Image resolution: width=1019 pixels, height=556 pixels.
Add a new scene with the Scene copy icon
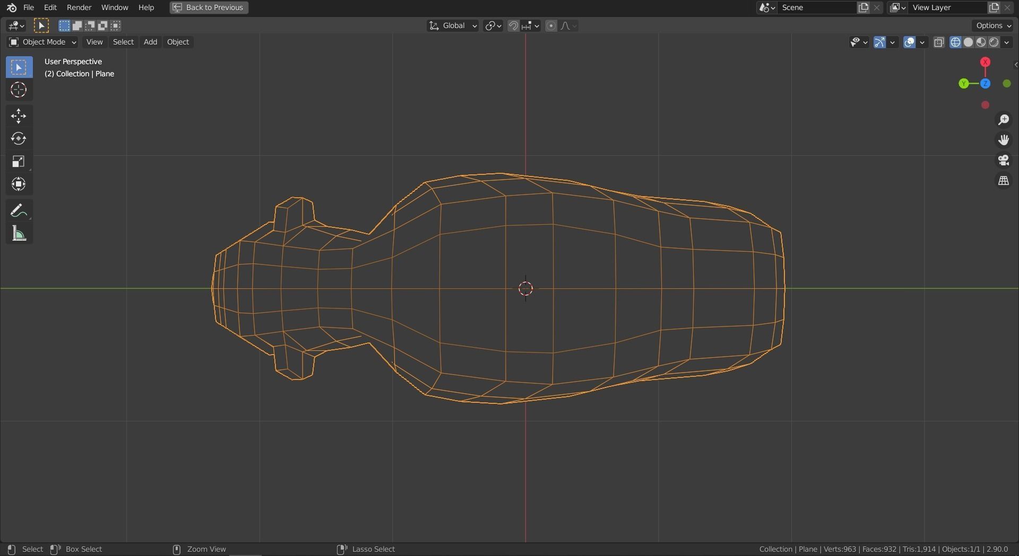(863, 7)
